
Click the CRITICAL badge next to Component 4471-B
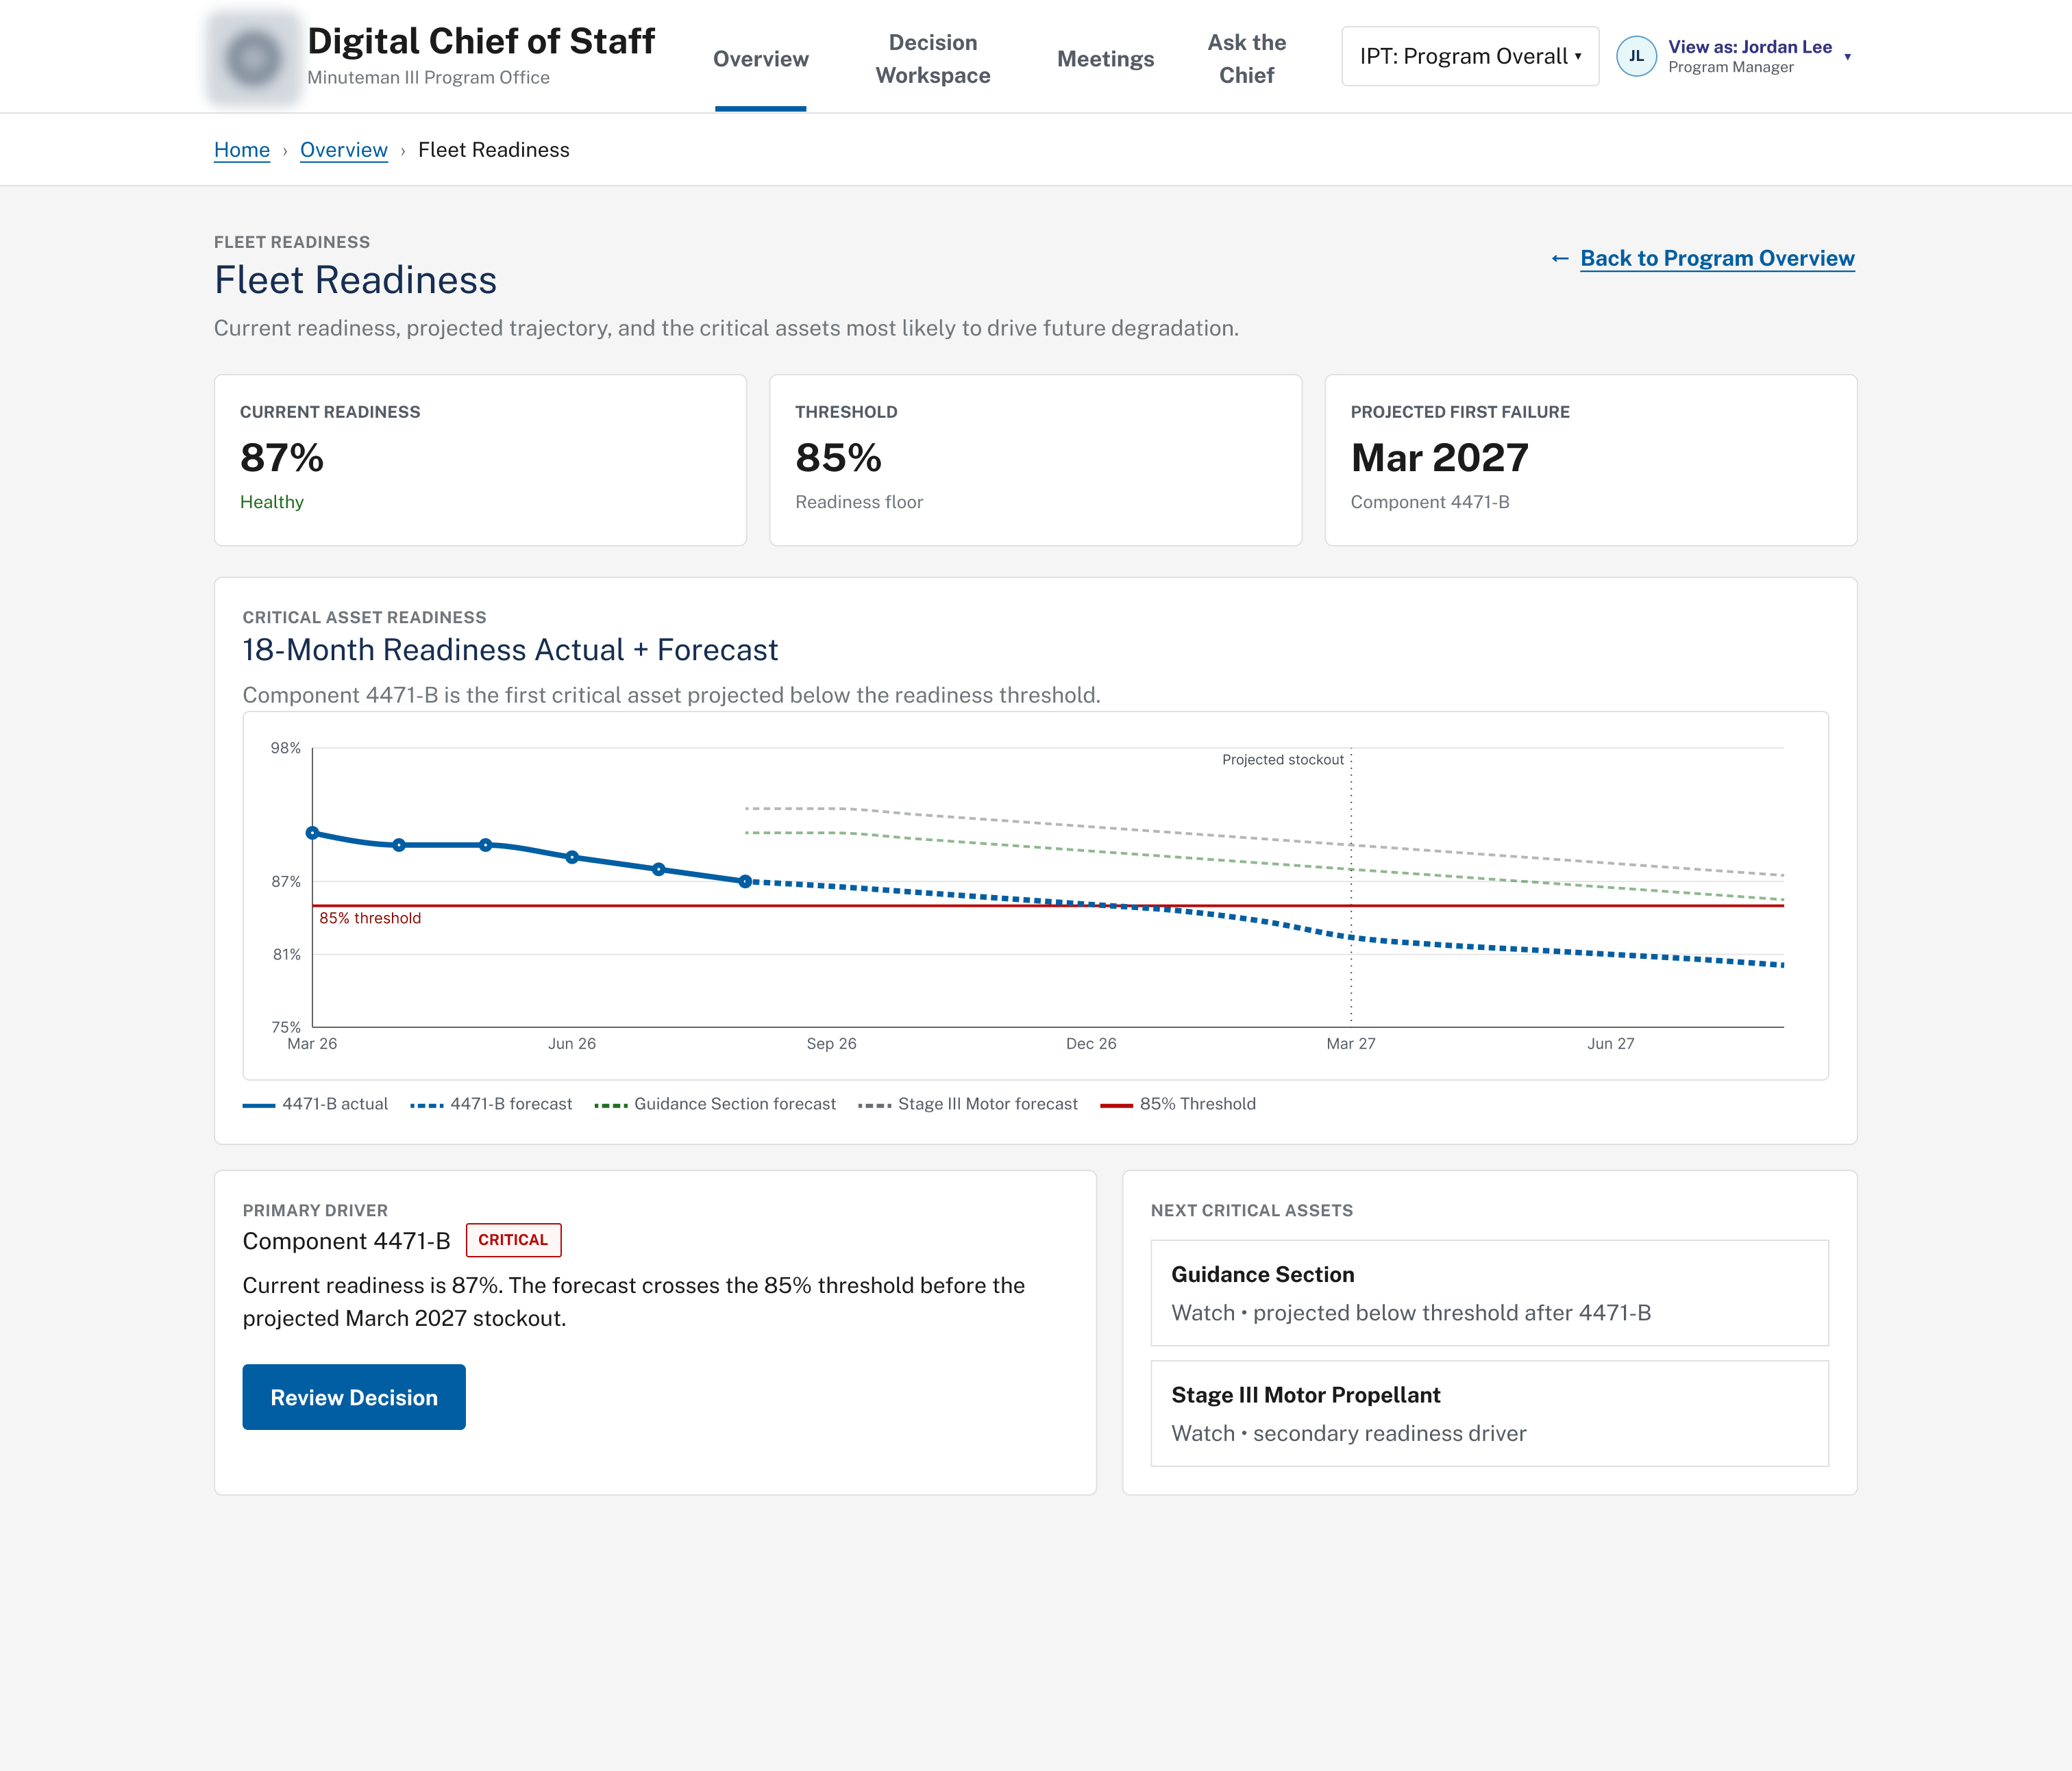tap(513, 1240)
